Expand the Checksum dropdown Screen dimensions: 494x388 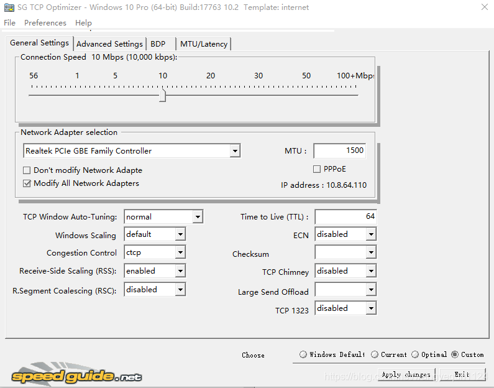[x=371, y=252]
